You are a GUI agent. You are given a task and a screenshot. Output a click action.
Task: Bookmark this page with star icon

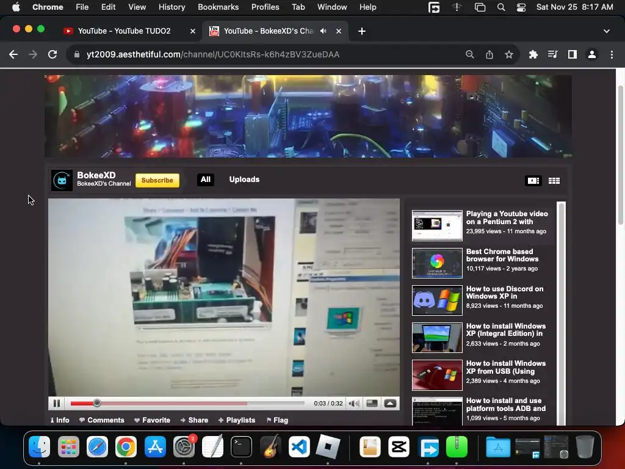click(509, 54)
